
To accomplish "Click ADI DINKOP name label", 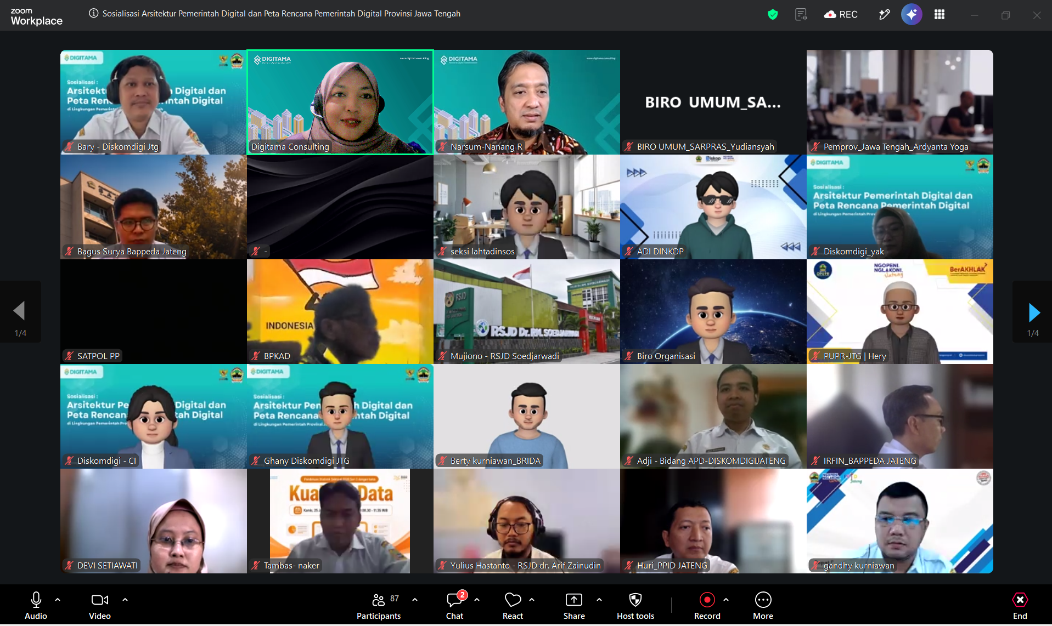I will pos(660,252).
